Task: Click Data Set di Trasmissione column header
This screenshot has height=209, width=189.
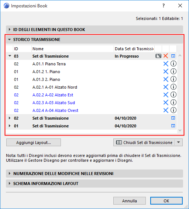Action: 134,49
